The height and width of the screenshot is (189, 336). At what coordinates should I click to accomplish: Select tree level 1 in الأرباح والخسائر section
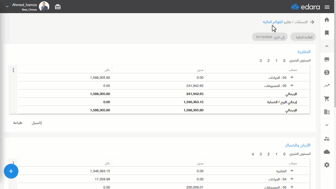pyautogui.click(x=276, y=154)
